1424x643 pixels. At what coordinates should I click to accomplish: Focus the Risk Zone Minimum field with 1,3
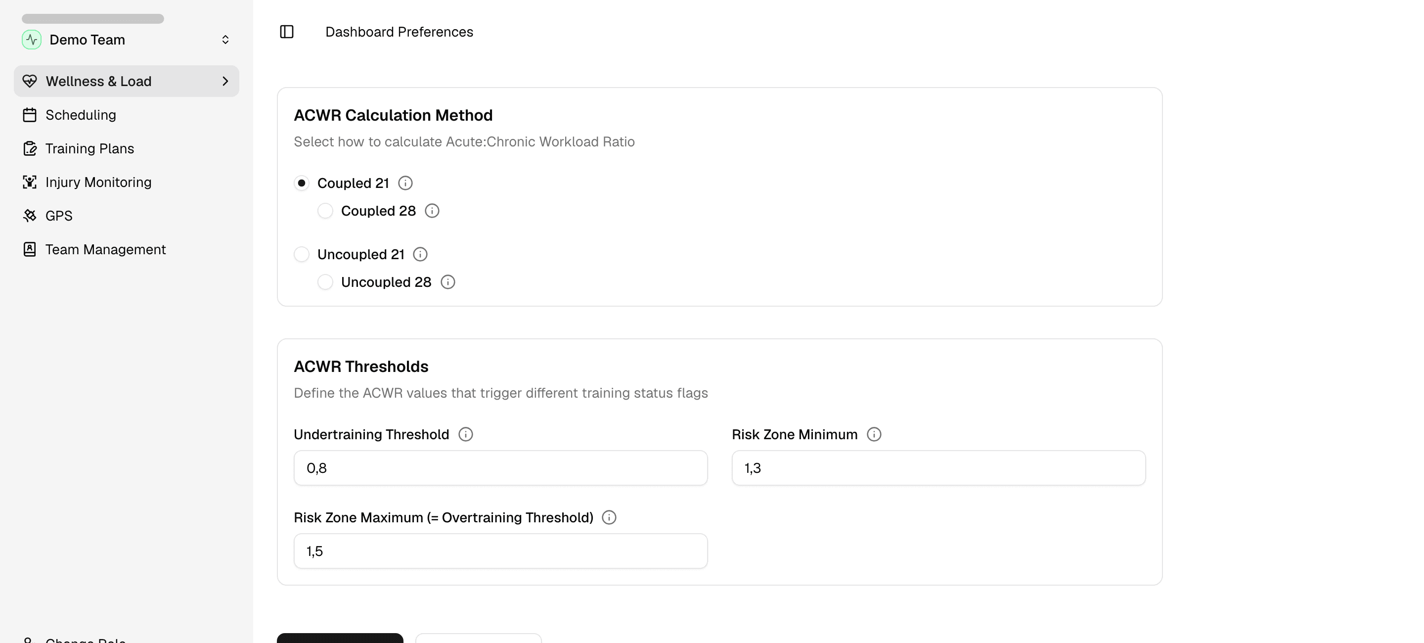pos(938,468)
